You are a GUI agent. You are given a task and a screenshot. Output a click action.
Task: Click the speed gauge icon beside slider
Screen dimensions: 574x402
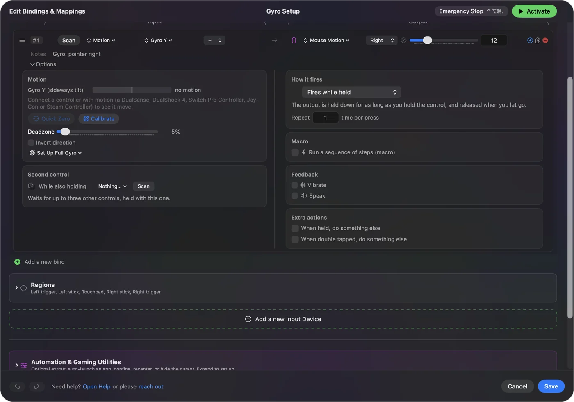click(403, 40)
